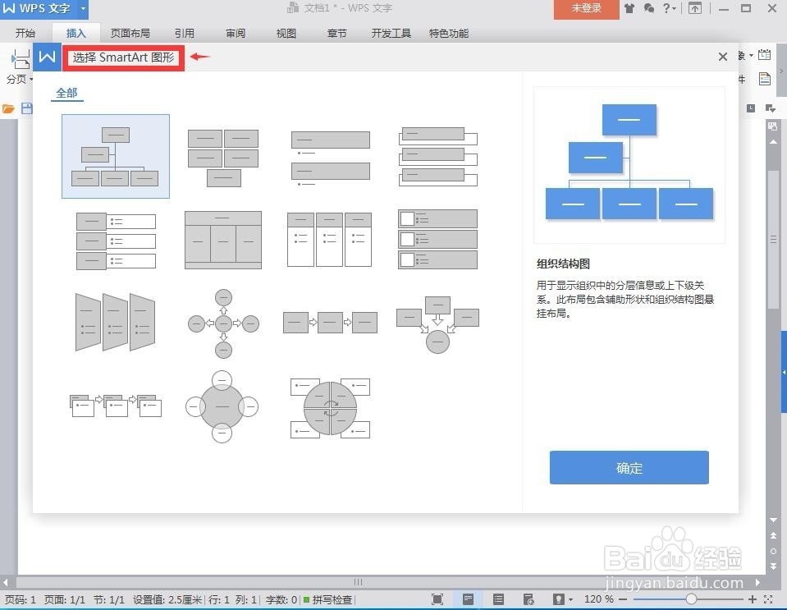Open the 开发工具 tab
Viewport: 787px width, 610px height.
[x=391, y=33]
